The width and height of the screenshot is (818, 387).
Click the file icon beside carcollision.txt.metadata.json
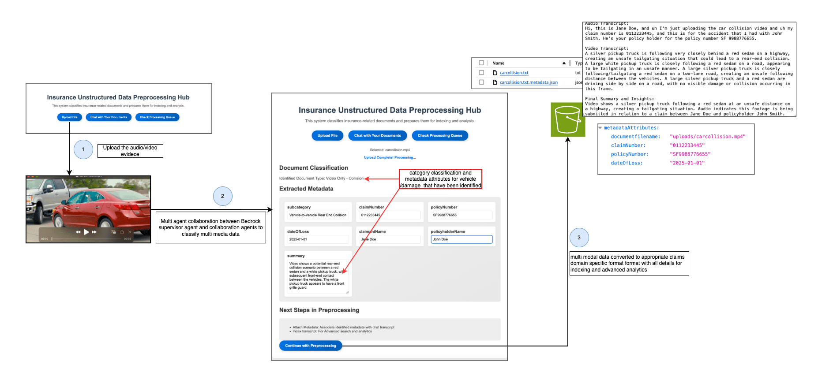coord(495,82)
